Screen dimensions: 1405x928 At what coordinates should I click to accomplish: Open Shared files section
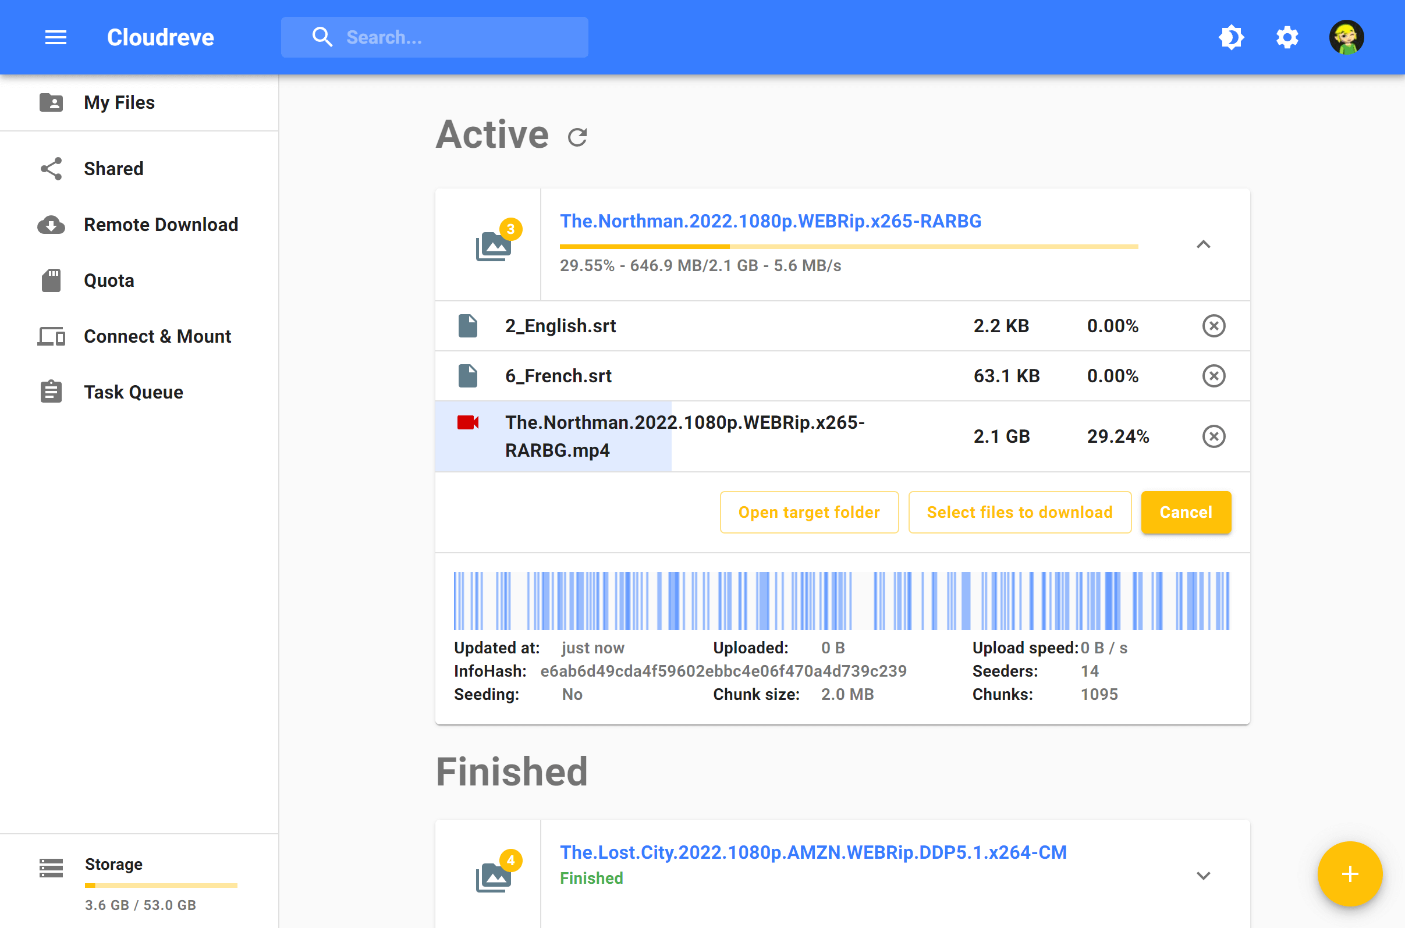(x=113, y=168)
